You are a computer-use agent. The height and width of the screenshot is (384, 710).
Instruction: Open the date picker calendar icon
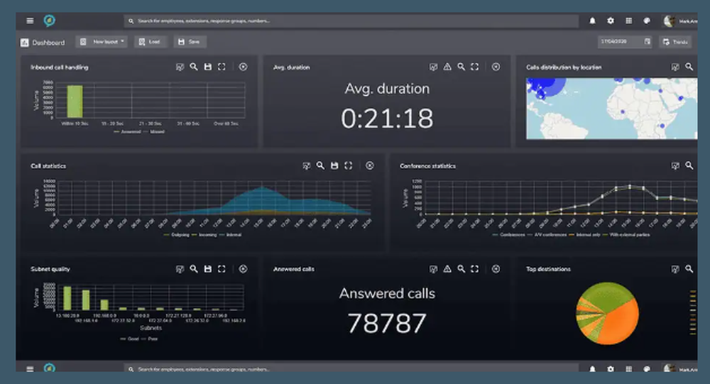point(647,42)
